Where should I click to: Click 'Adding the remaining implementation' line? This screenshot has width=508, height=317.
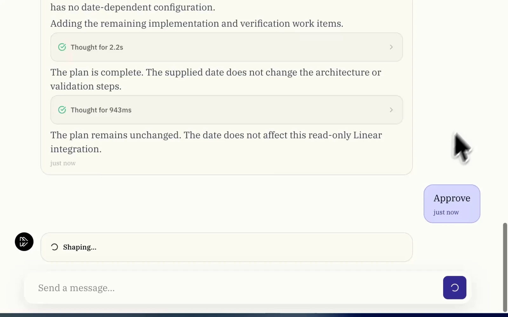point(197,23)
